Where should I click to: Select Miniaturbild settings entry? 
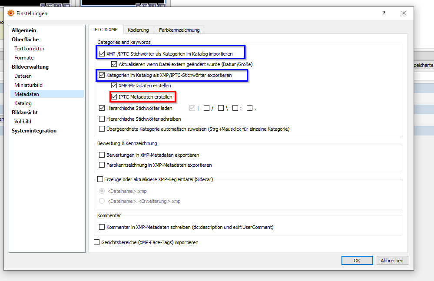pyautogui.click(x=28, y=85)
